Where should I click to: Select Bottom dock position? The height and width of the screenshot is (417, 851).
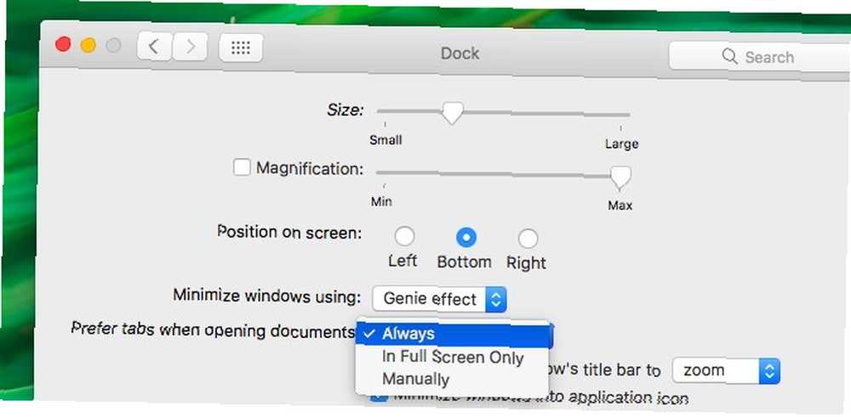point(465,237)
